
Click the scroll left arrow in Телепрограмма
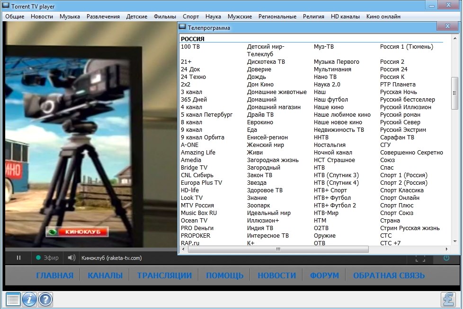(183, 249)
